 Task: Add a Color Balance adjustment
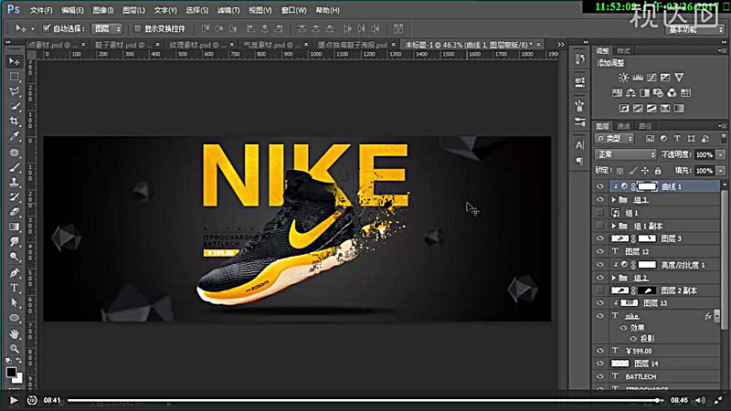(630, 93)
